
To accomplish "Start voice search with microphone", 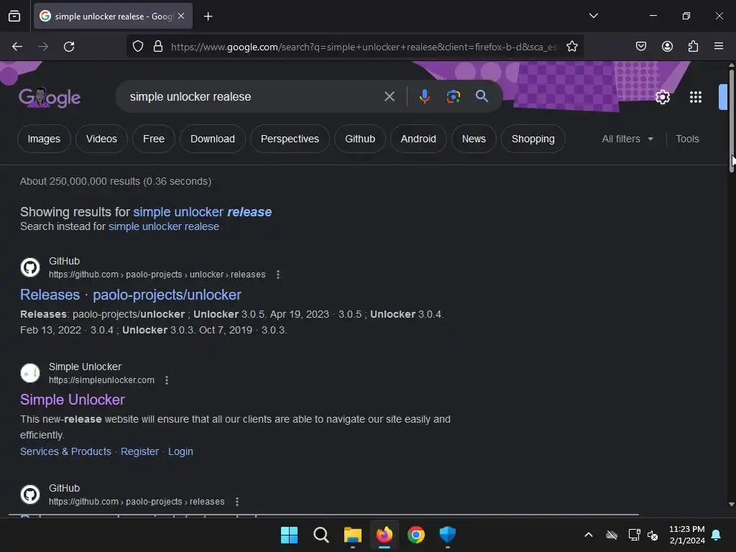I will coord(424,97).
